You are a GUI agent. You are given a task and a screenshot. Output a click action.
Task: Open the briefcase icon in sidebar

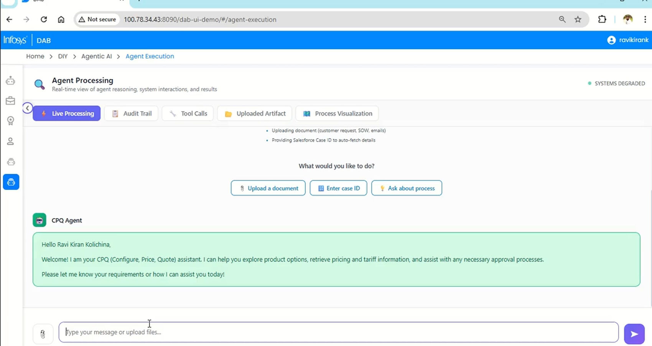(10, 101)
